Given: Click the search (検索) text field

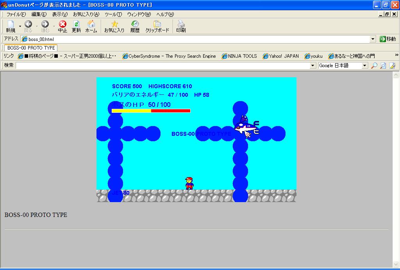Looking at the screenshot, I should point(163,66).
